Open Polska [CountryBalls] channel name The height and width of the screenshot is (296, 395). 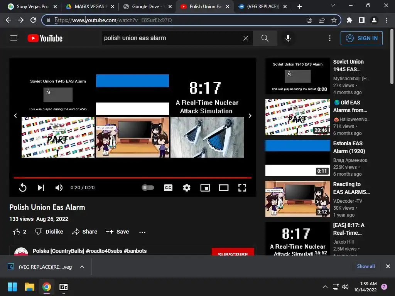click(89, 251)
